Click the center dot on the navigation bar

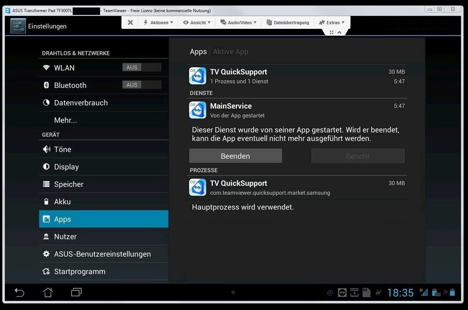tap(233, 292)
